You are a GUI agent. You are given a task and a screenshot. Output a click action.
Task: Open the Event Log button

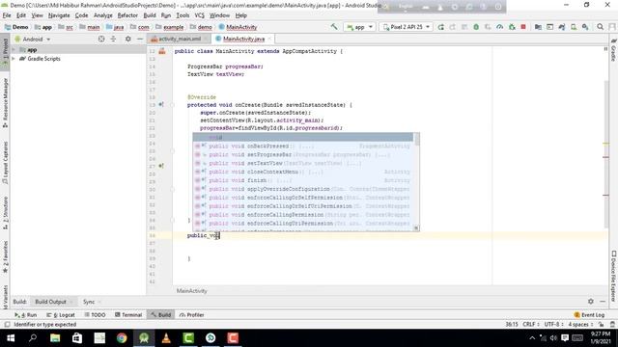589,315
